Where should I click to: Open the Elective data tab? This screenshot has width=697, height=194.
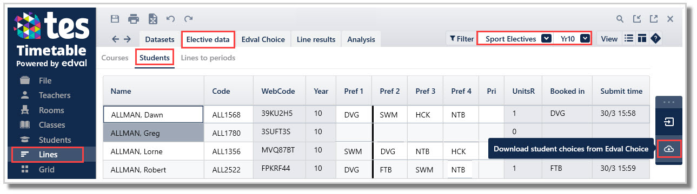(x=208, y=39)
